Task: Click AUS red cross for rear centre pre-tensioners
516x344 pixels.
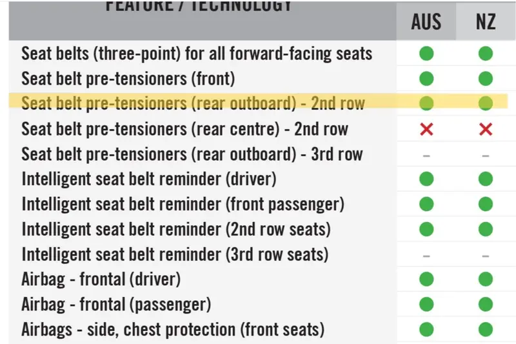Action: [426, 129]
